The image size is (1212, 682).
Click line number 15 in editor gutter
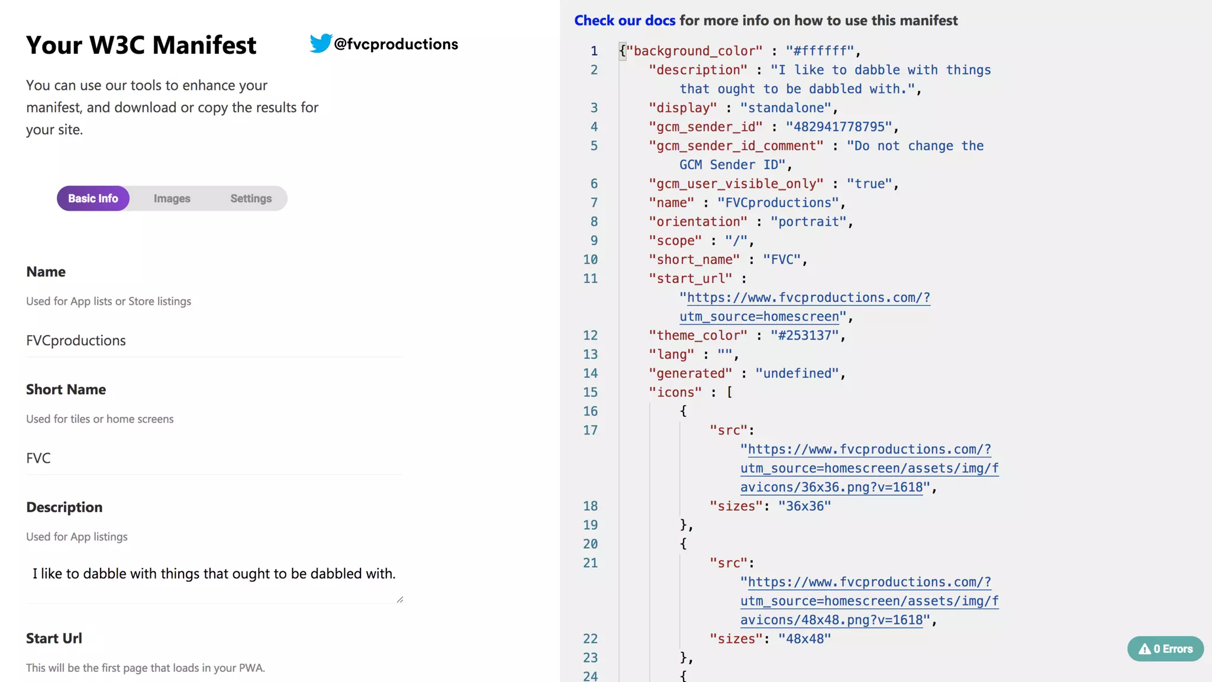click(x=590, y=392)
